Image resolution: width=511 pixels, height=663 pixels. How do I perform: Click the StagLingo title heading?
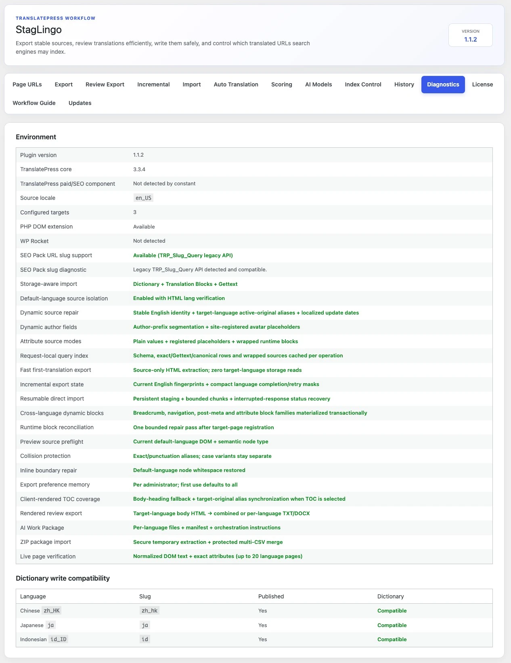[39, 29]
